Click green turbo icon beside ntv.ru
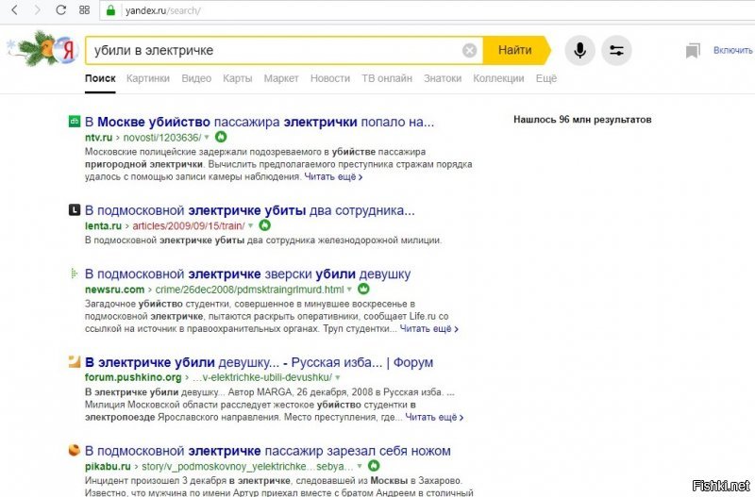 [x=221, y=137]
